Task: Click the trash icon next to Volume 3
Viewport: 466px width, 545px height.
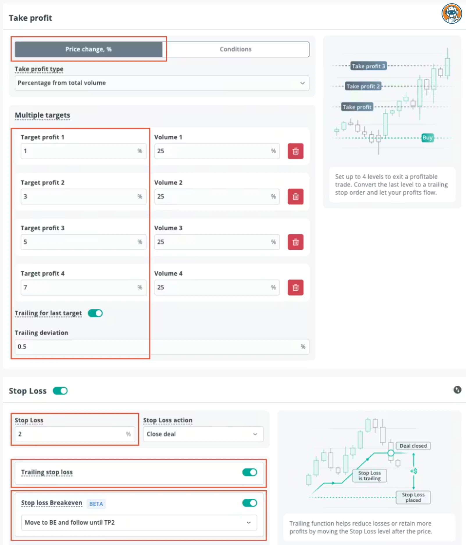Action: [x=295, y=242]
